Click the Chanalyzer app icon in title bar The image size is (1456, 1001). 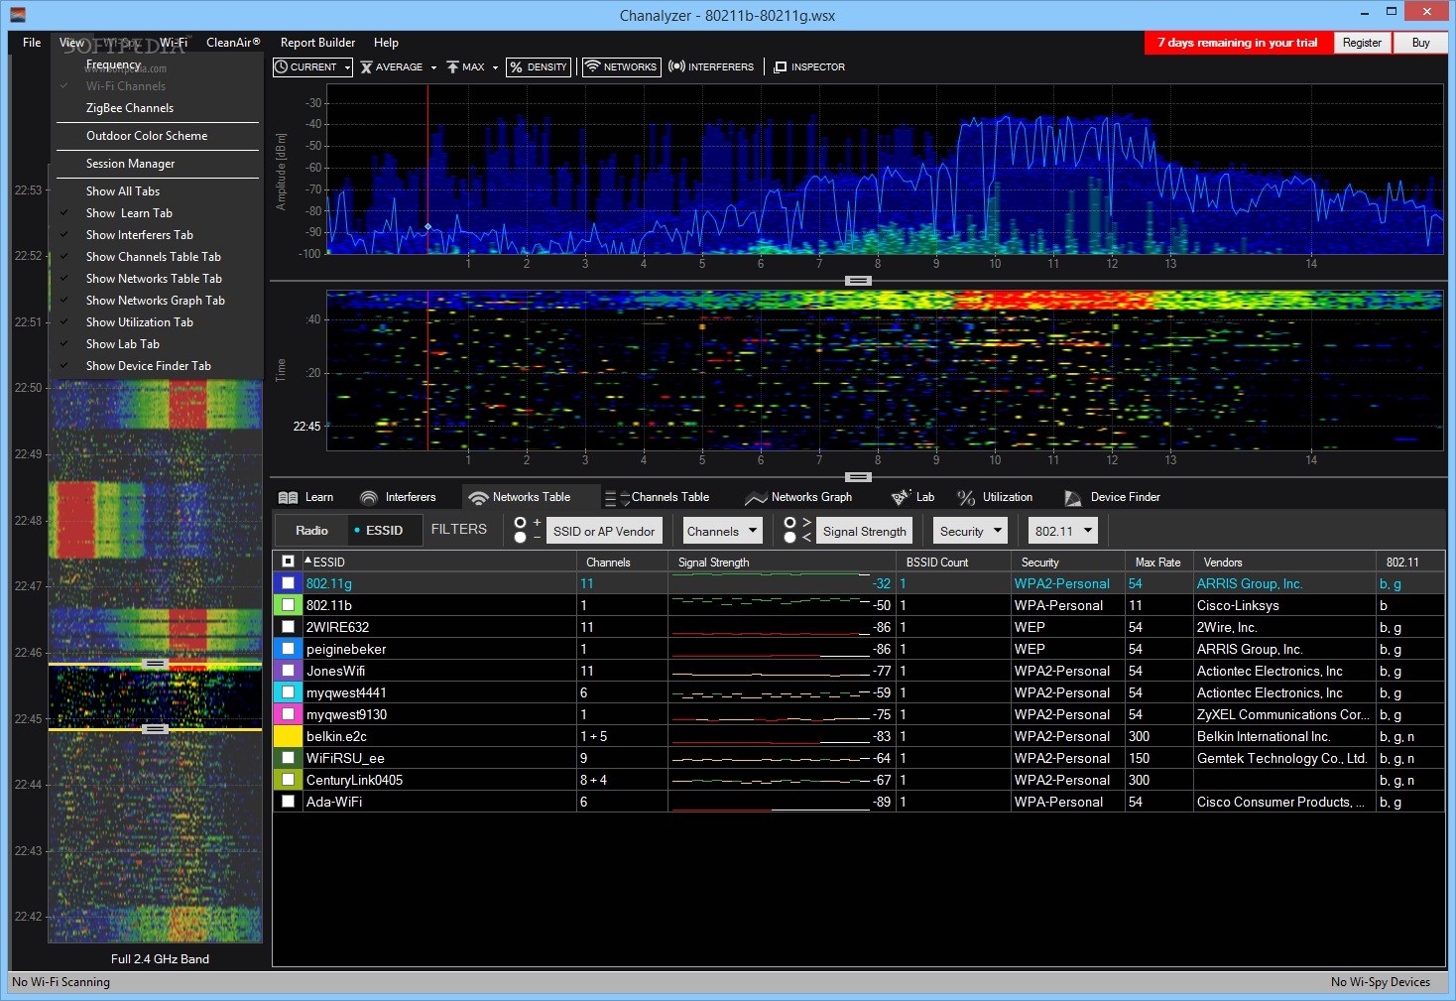(17, 14)
